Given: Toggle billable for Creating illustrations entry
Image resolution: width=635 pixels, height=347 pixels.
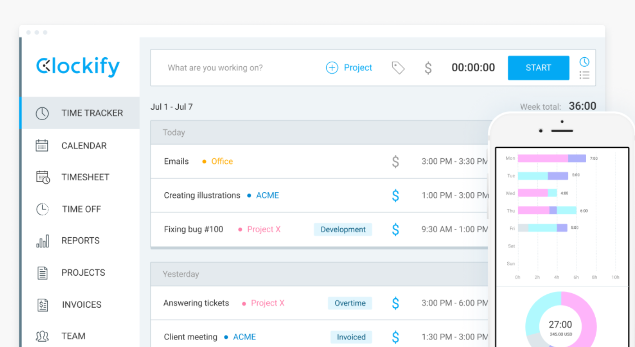Looking at the screenshot, I should click(395, 195).
